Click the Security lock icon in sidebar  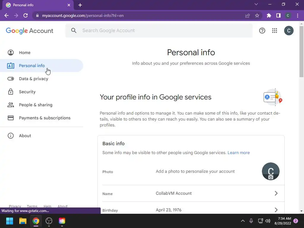(x=11, y=92)
